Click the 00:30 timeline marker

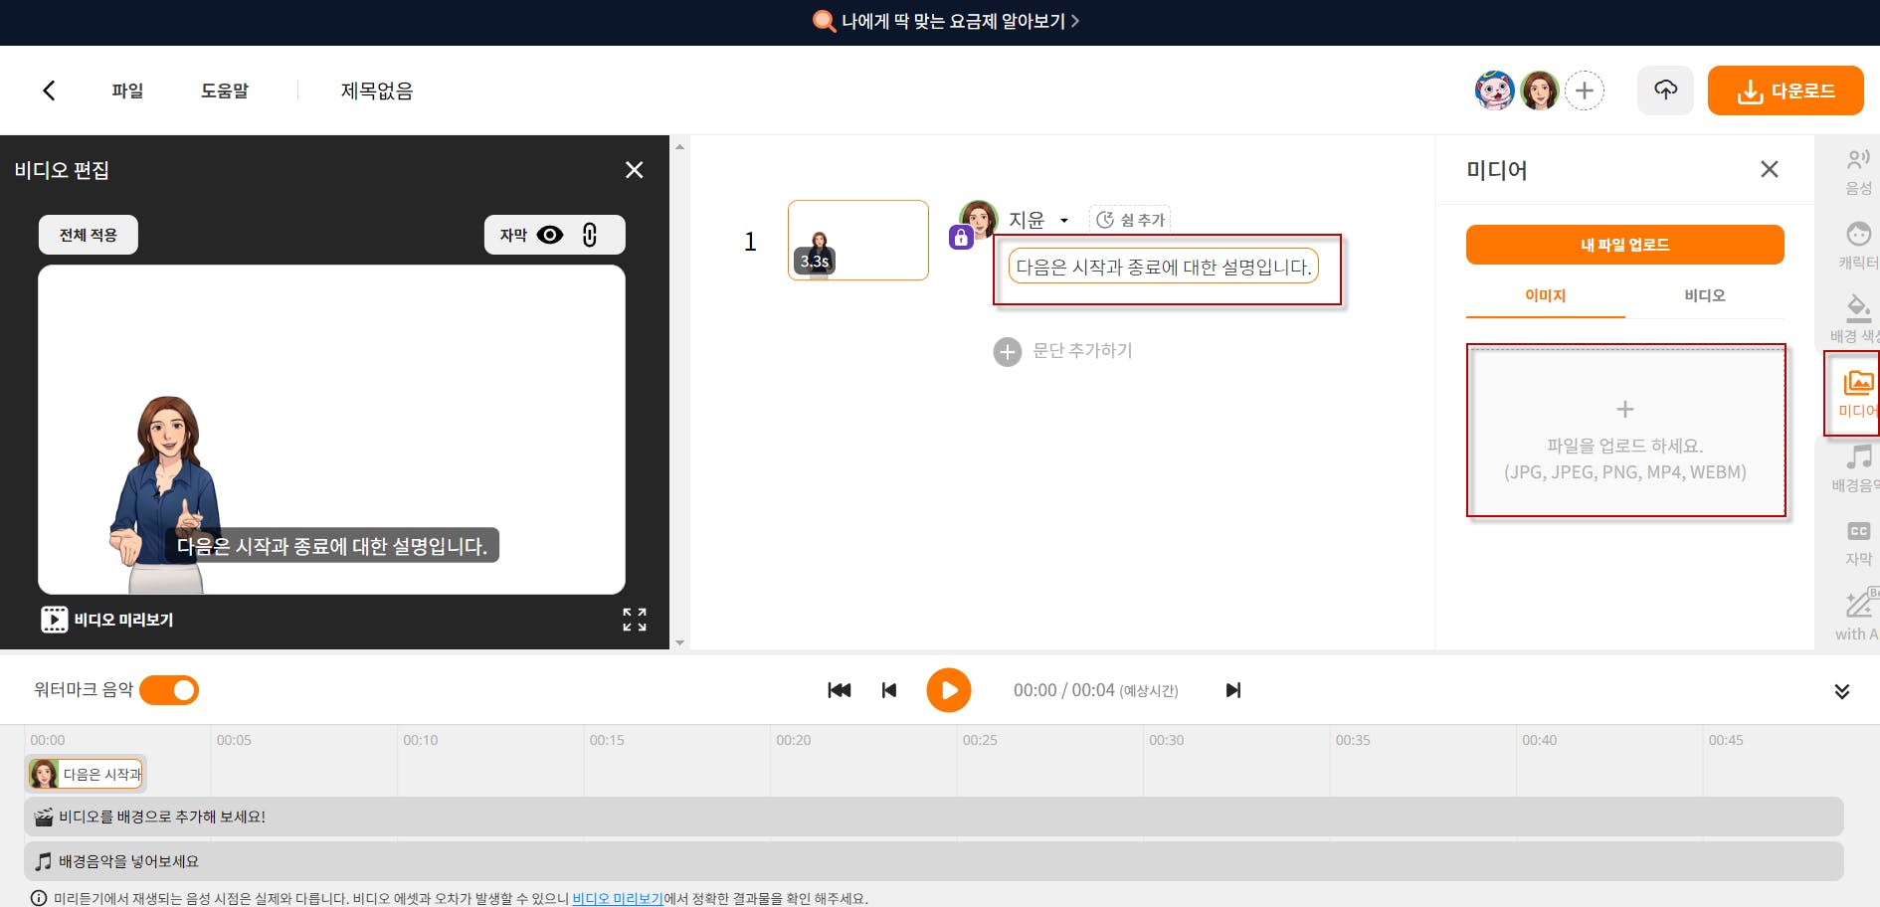point(1167,740)
